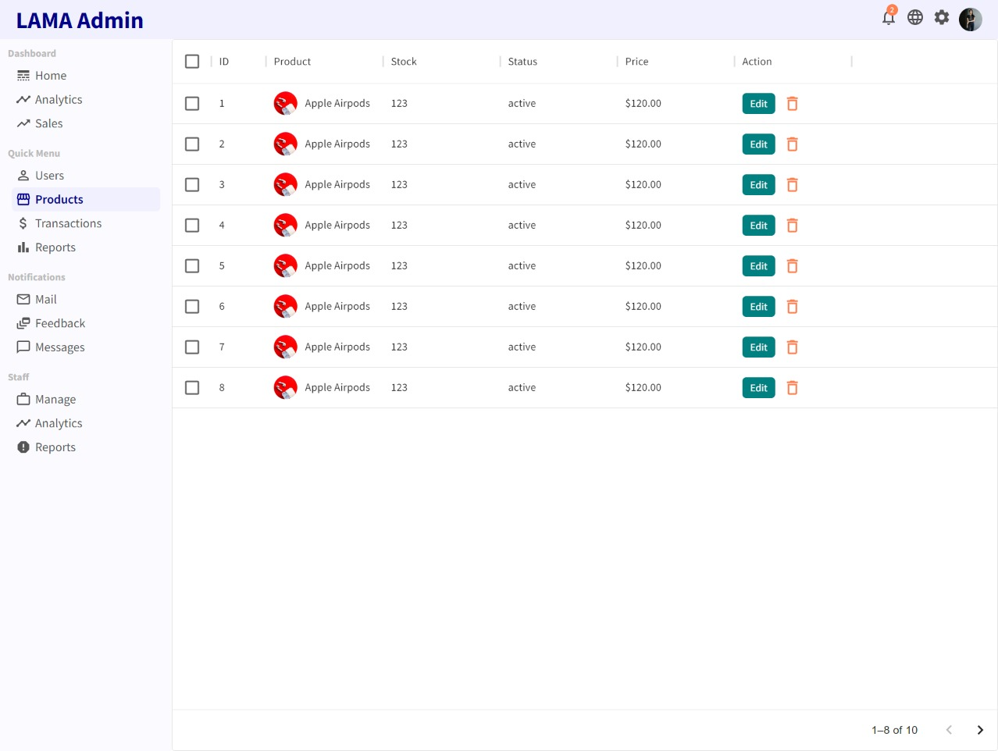Click Edit button for row 2
The height and width of the screenshot is (751, 998).
coord(758,144)
